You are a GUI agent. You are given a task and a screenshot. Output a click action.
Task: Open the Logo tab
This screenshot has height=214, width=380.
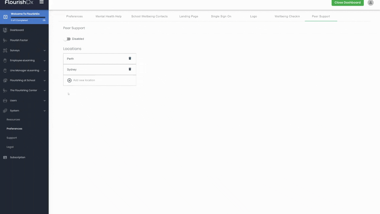[254, 16]
